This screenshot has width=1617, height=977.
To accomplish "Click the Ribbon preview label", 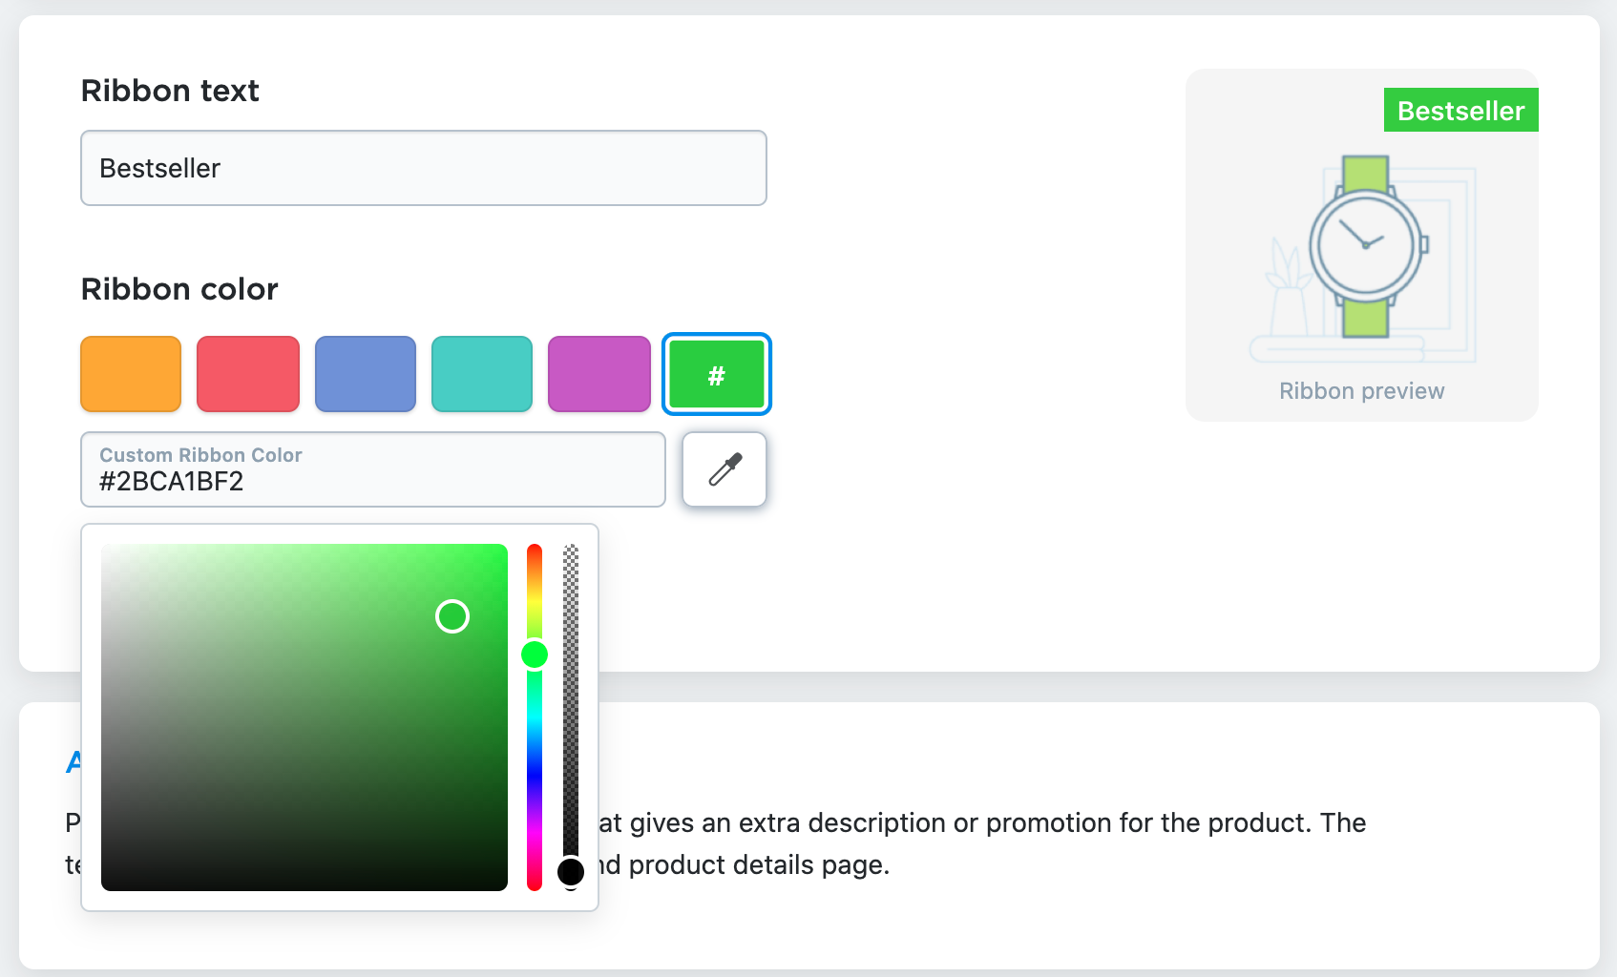I will pyautogui.click(x=1360, y=390).
